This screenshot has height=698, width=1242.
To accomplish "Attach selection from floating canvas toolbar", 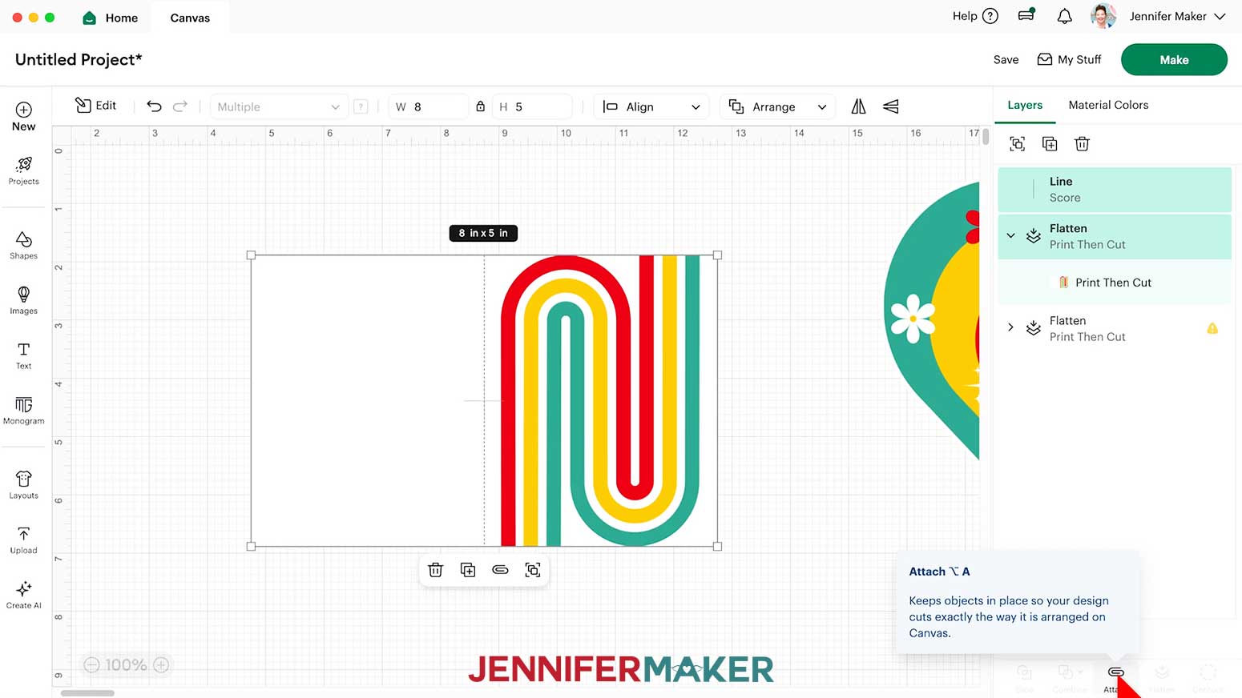I will pos(500,570).
